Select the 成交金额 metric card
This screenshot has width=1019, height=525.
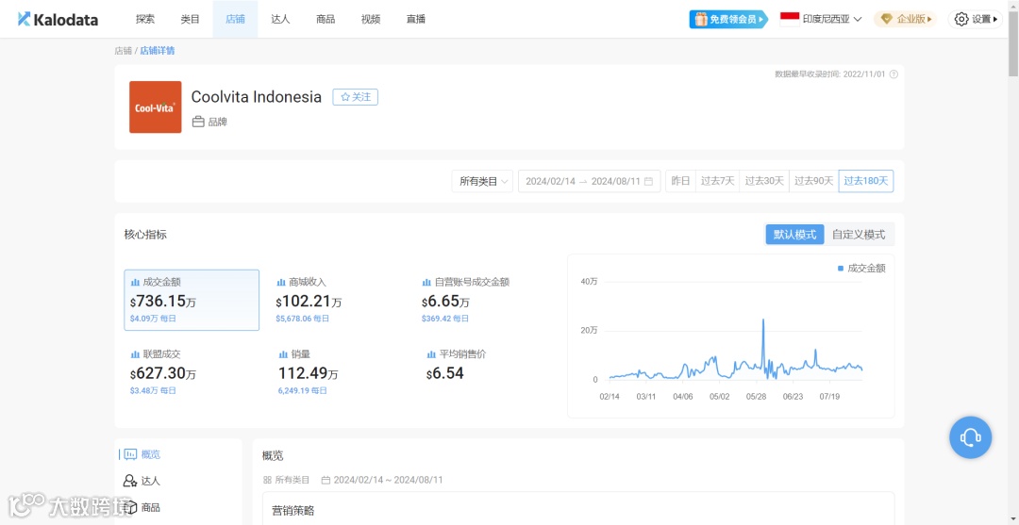(192, 300)
